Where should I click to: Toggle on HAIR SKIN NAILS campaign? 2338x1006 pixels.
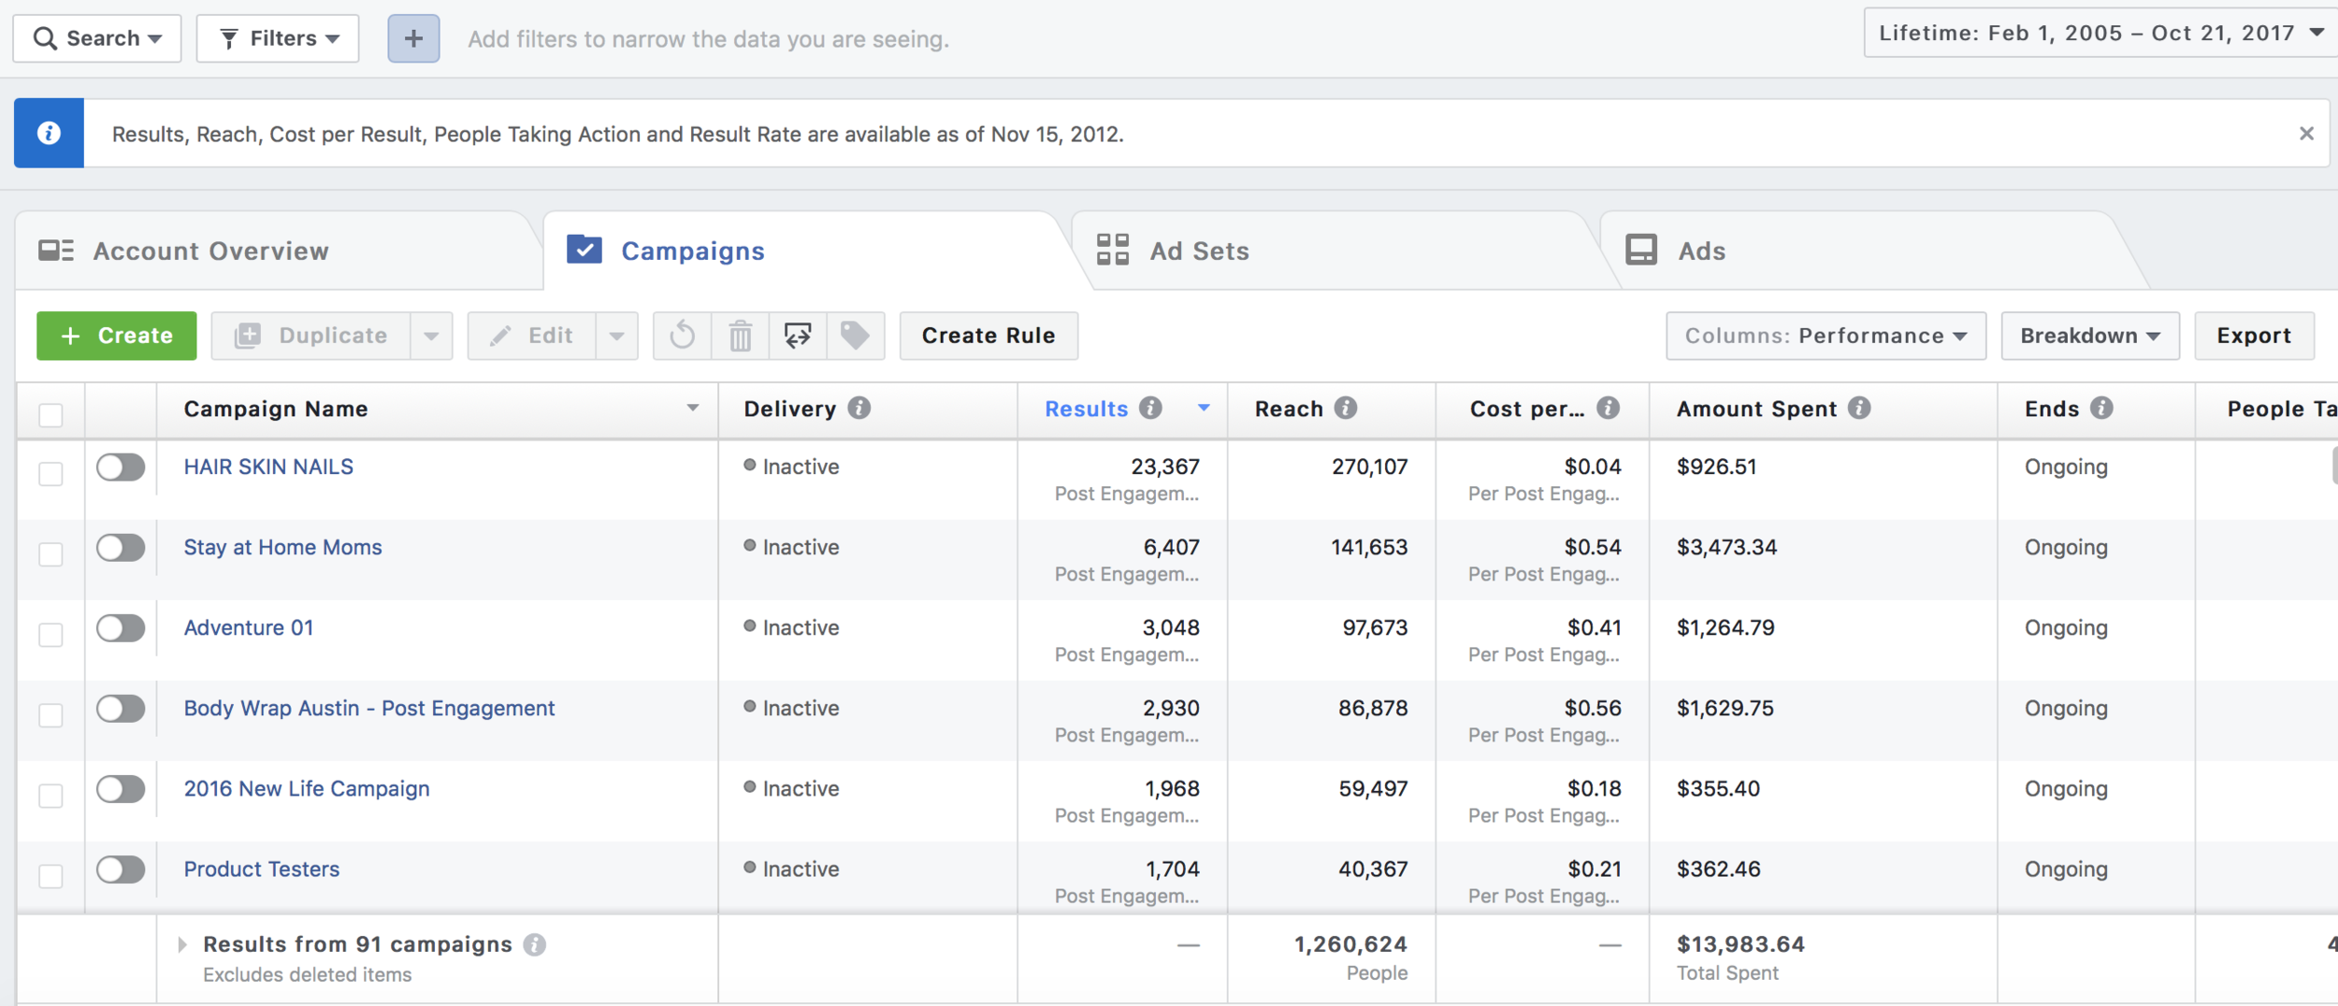121,467
